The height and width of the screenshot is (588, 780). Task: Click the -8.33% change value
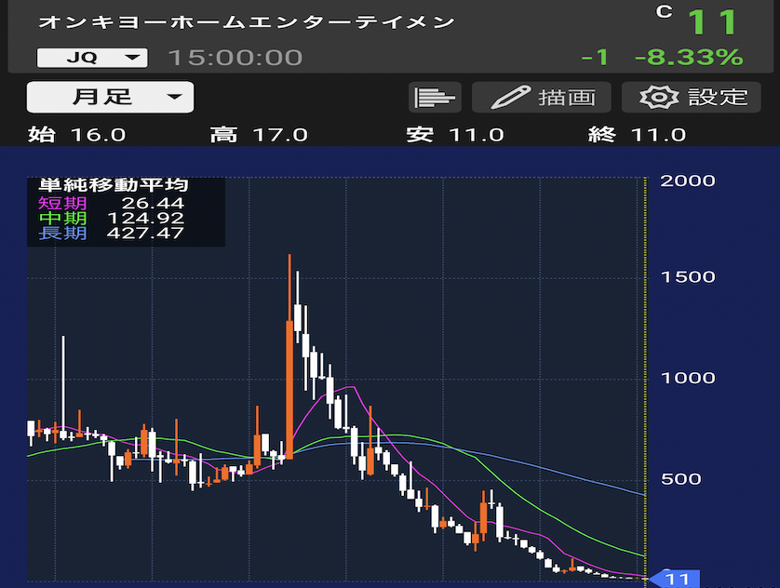(689, 58)
